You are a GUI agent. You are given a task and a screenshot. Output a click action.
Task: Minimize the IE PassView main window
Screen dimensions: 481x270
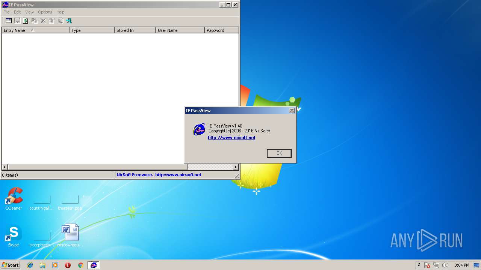pyautogui.click(x=222, y=5)
